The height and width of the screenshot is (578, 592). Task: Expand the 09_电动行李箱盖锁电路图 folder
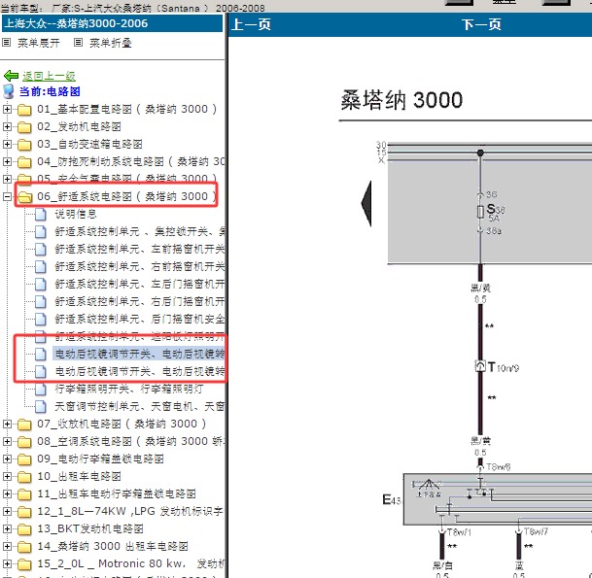click(7, 459)
